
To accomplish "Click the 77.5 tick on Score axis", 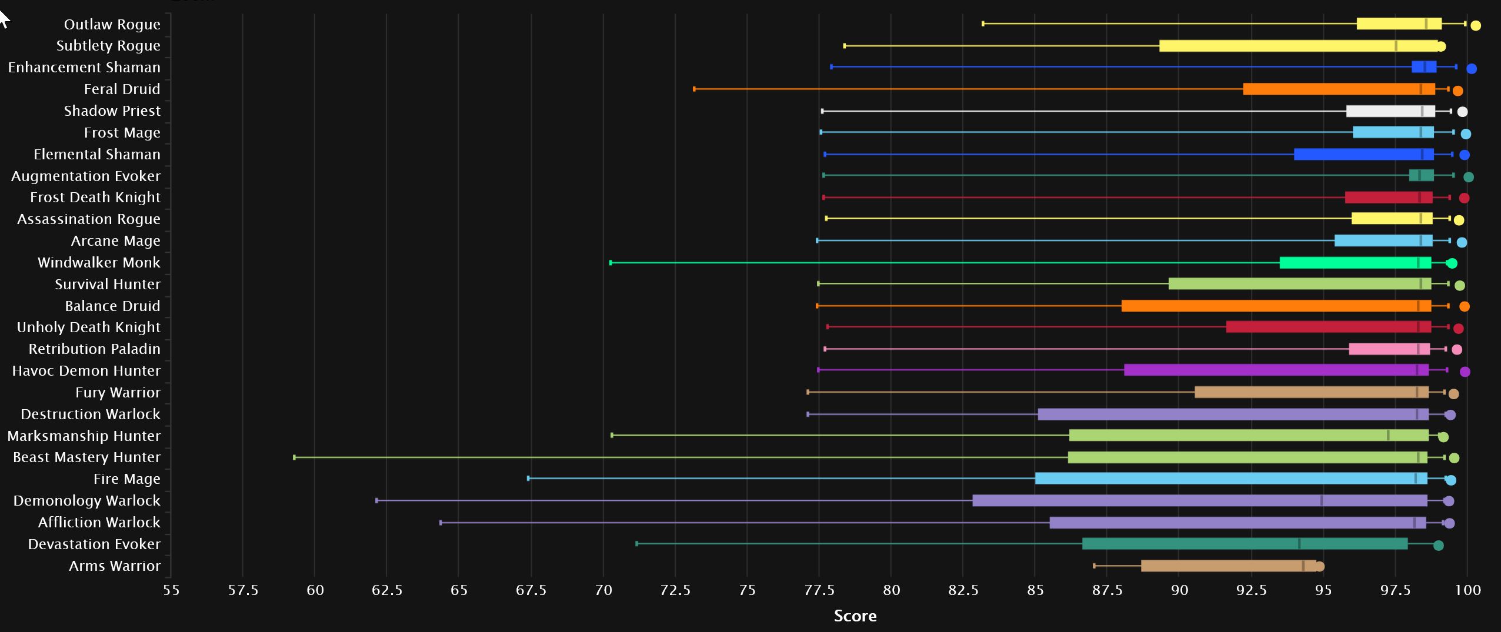I will (x=819, y=590).
